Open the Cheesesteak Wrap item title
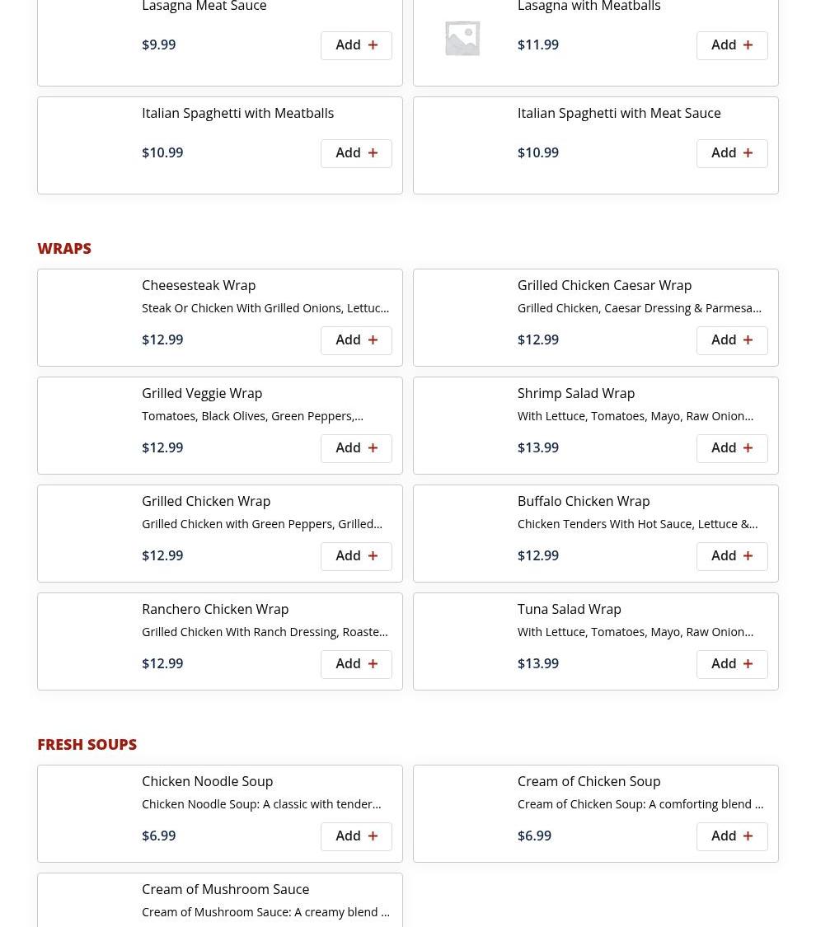The height and width of the screenshot is (927, 816). pos(199,285)
